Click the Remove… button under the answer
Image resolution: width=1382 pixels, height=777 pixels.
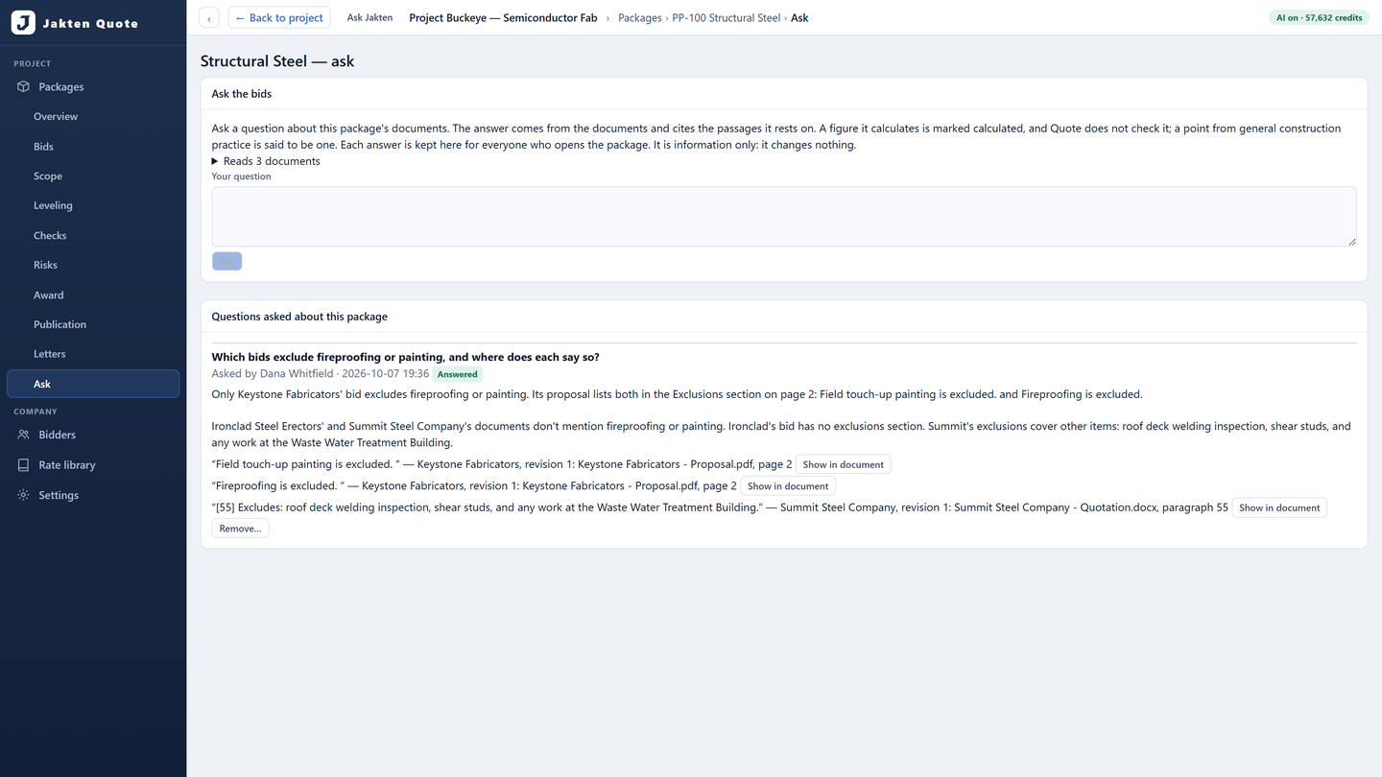coord(240,529)
